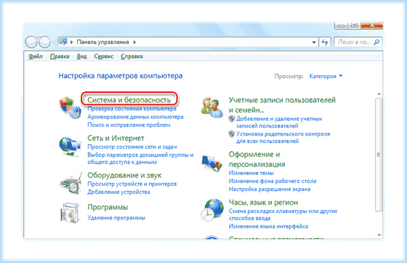Click the vertical scrollbar thumb
407x263 pixels.
click(x=379, y=155)
